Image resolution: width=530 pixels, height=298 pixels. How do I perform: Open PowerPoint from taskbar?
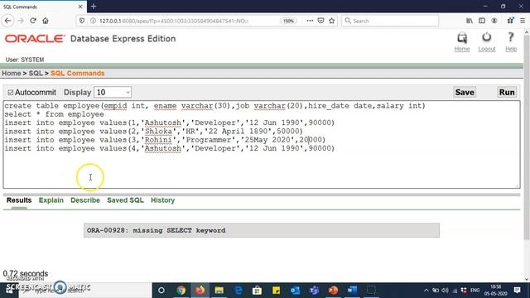(x=333, y=290)
